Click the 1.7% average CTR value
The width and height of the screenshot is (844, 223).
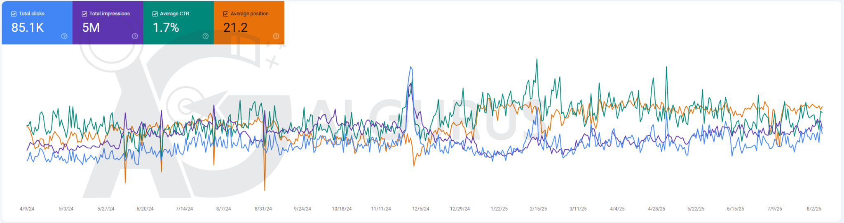point(166,28)
